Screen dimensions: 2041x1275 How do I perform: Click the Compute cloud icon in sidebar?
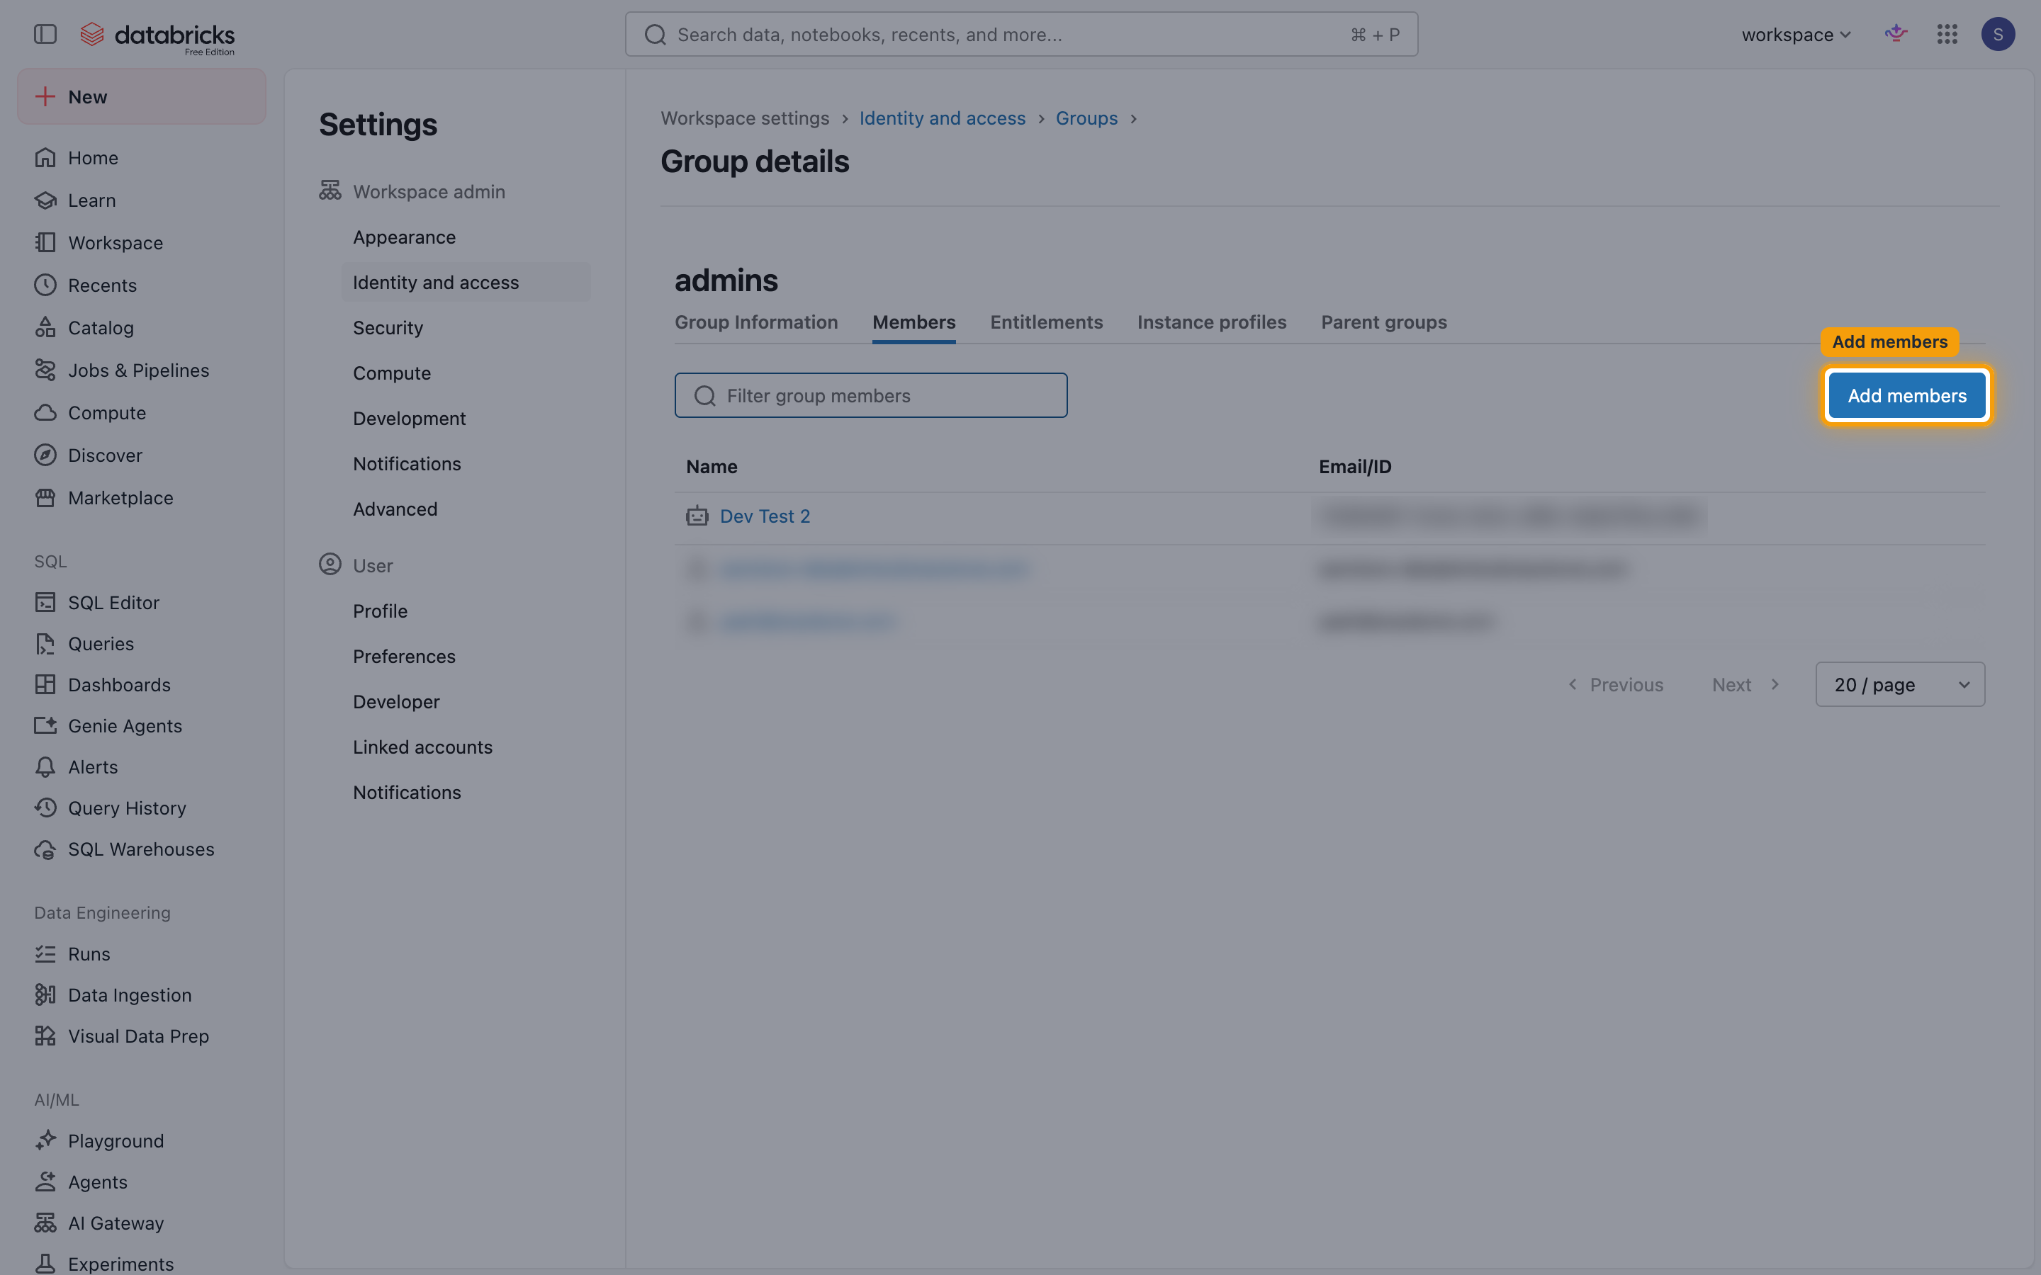coord(45,413)
